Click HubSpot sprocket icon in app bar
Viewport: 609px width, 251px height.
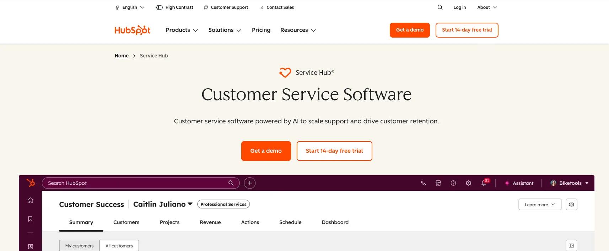31,183
